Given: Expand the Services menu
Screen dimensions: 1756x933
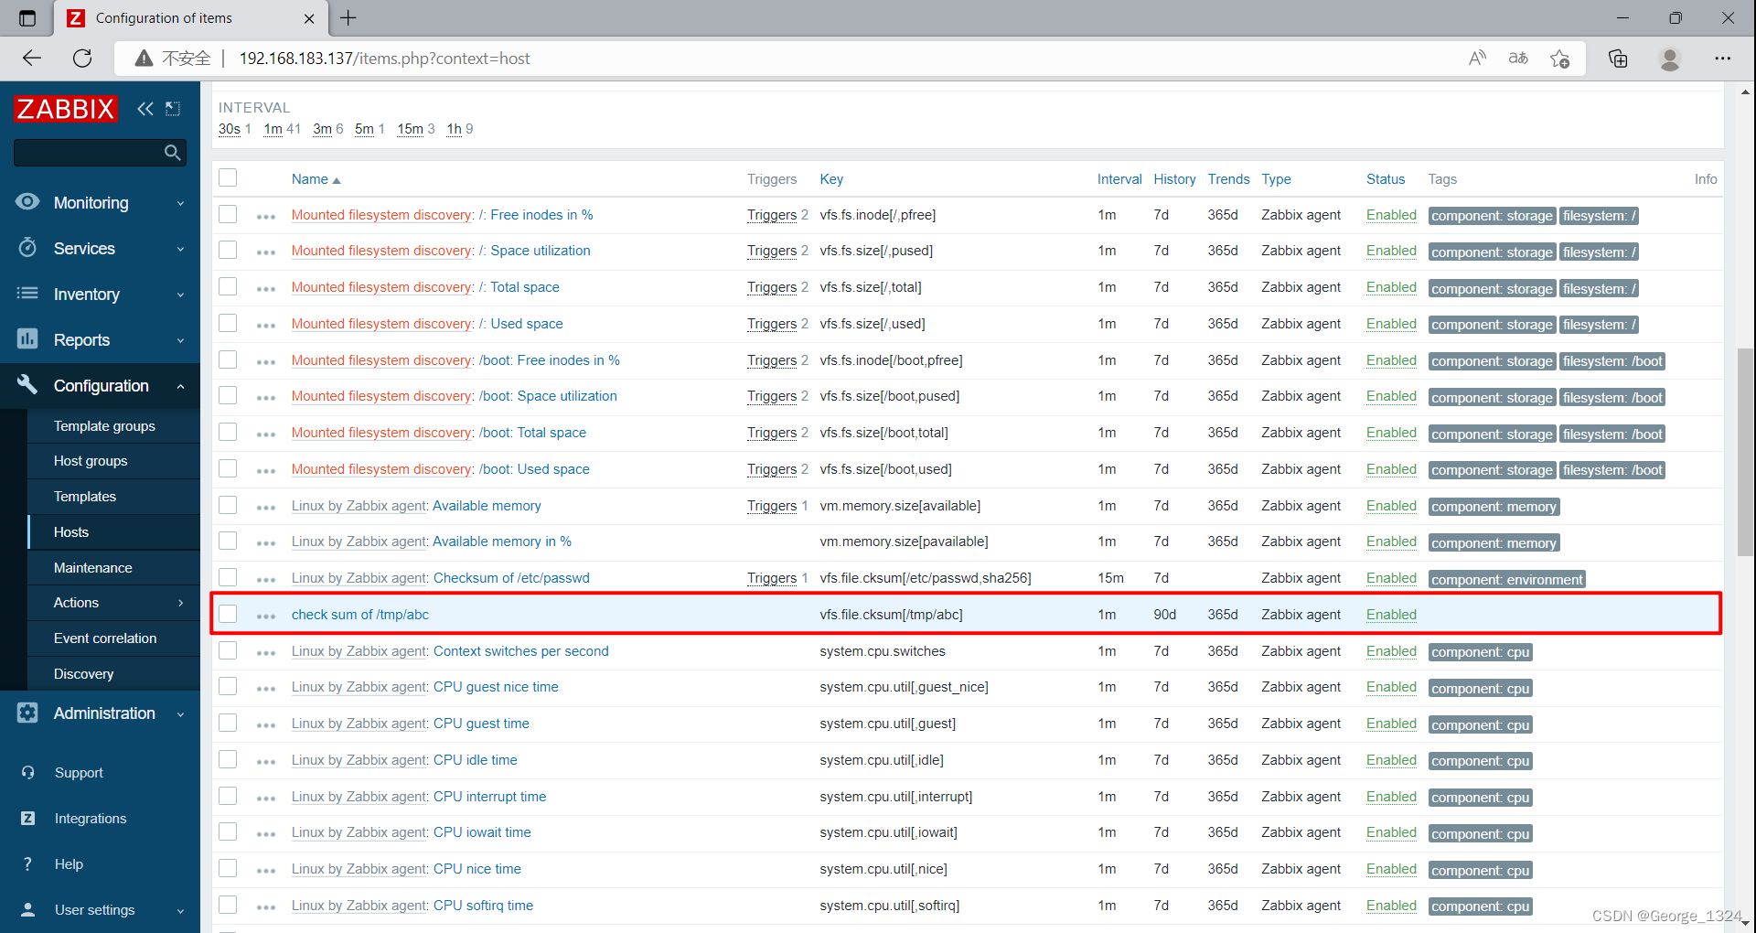Looking at the screenshot, I should click(180, 249).
